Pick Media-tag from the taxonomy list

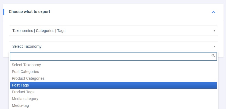[20, 105]
